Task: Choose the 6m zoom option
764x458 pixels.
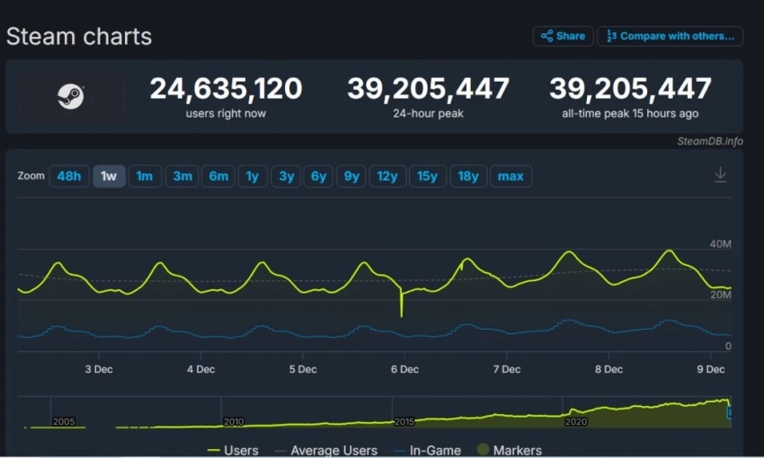Action: [x=218, y=176]
